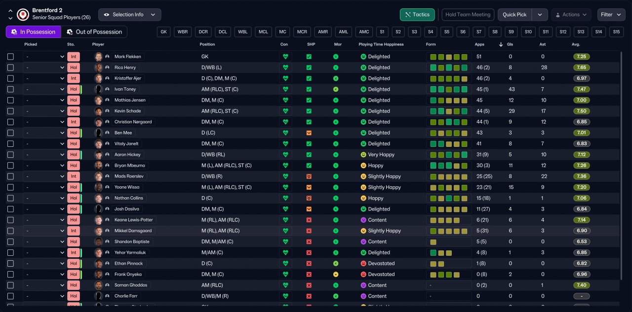
Task: Click Ben Mee's orange match sharpness icon
Action: pyautogui.click(x=309, y=133)
